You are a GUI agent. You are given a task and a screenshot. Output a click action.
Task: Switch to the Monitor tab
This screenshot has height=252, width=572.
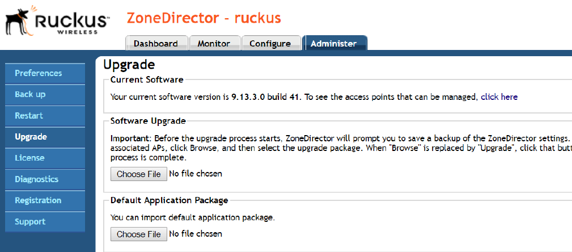(x=214, y=44)
